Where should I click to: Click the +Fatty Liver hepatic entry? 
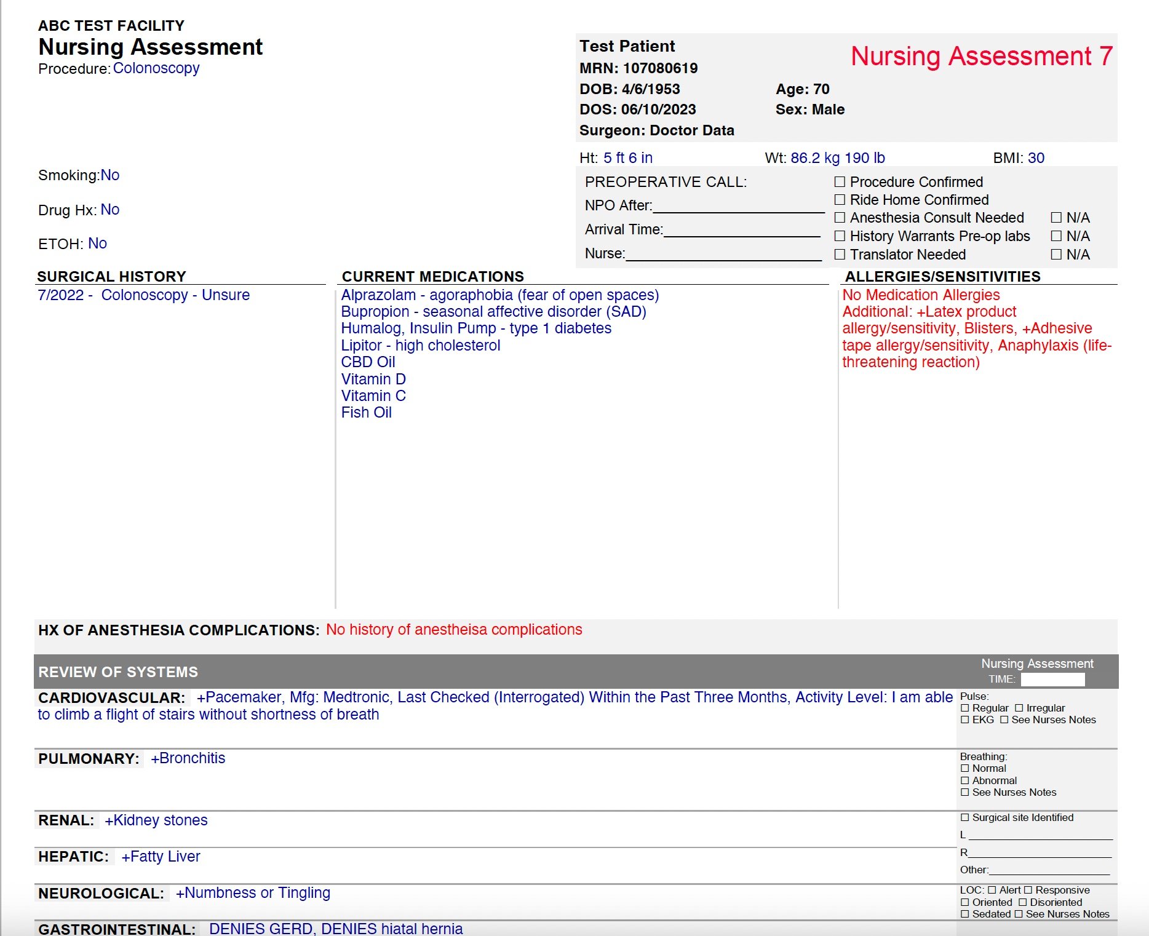[161, 857]
